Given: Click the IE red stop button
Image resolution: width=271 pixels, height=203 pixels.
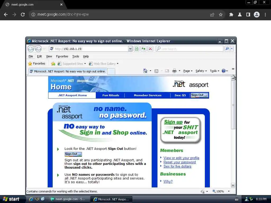Looking at the screenshot, I should tap(150, 49).
